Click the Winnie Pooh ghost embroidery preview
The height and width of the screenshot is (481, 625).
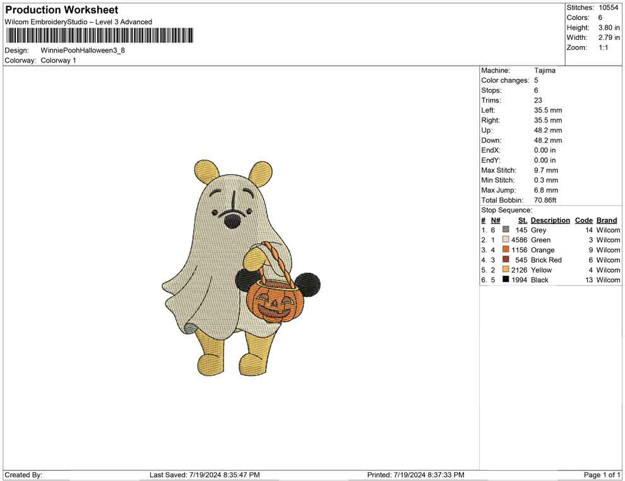tap(241, 268)
